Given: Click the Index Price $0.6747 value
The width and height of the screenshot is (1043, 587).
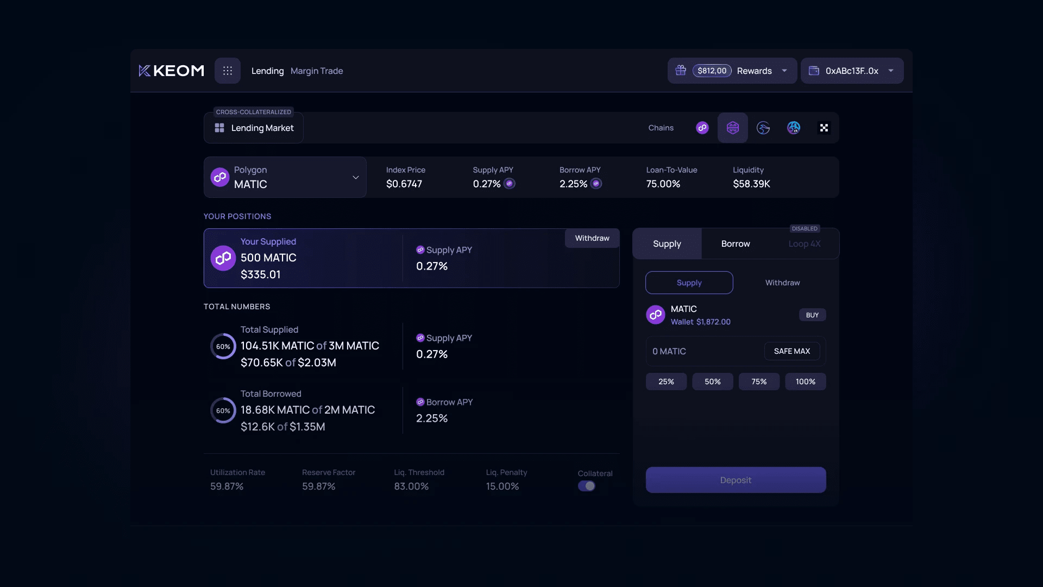Looking at the screenshot, I should [404, 184].
